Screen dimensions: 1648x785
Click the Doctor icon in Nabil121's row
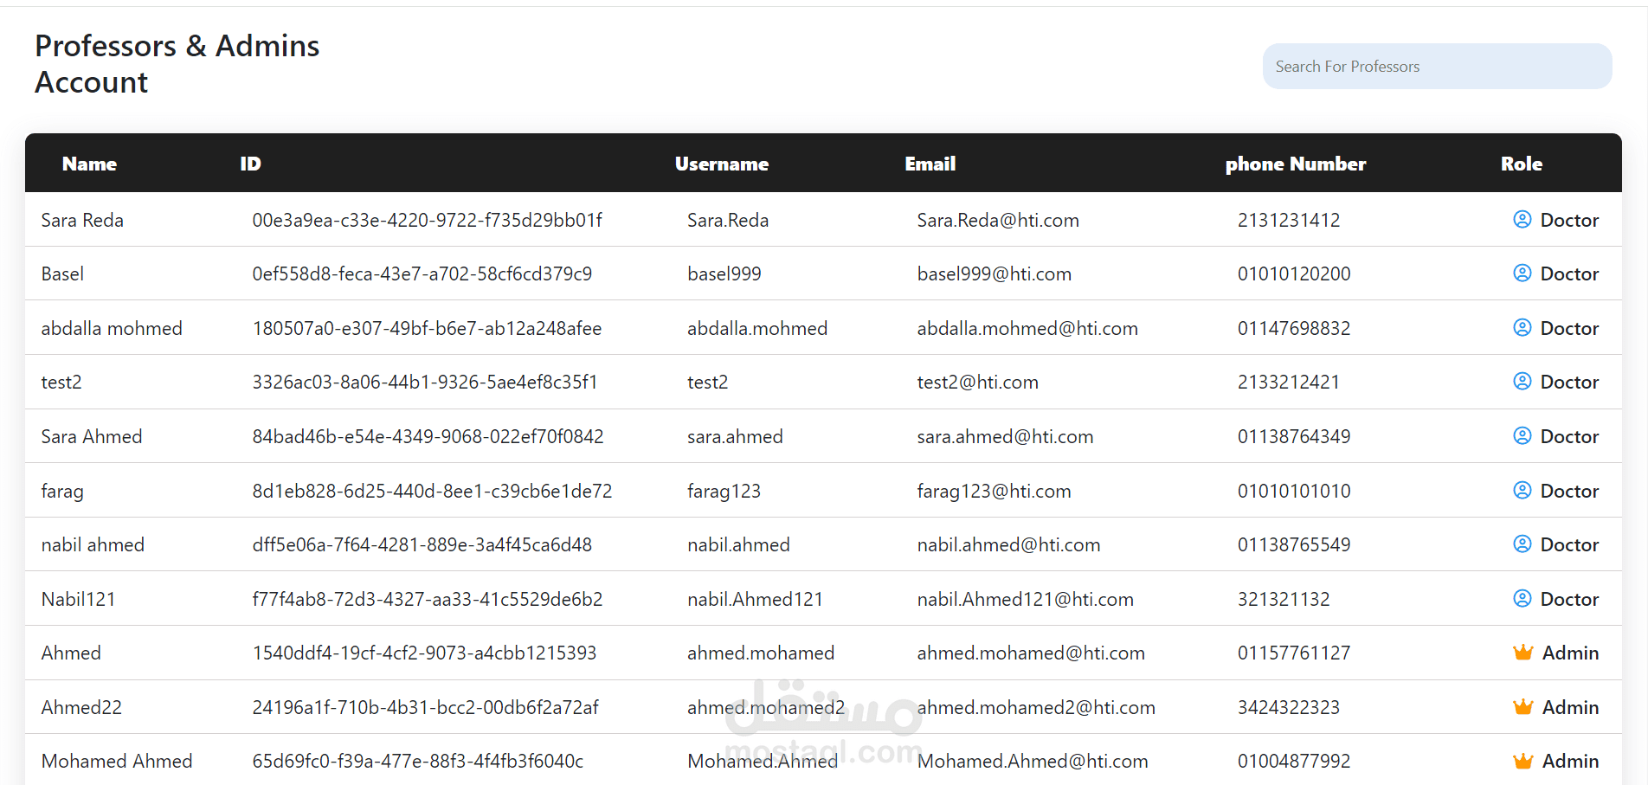pyautogui.click(x=1522, y=599)
